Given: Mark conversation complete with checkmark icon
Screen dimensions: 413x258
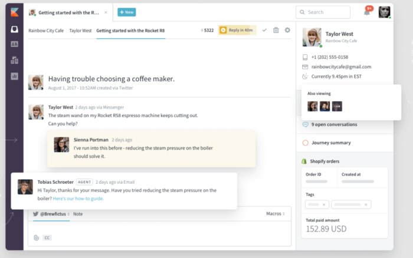Looking at the screenshot, I should pos(264,30).
